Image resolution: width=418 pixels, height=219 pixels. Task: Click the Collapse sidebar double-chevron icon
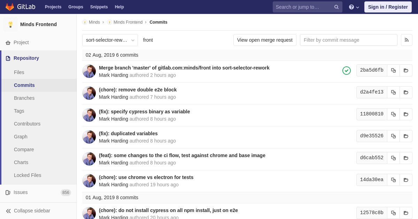point(8,211)
